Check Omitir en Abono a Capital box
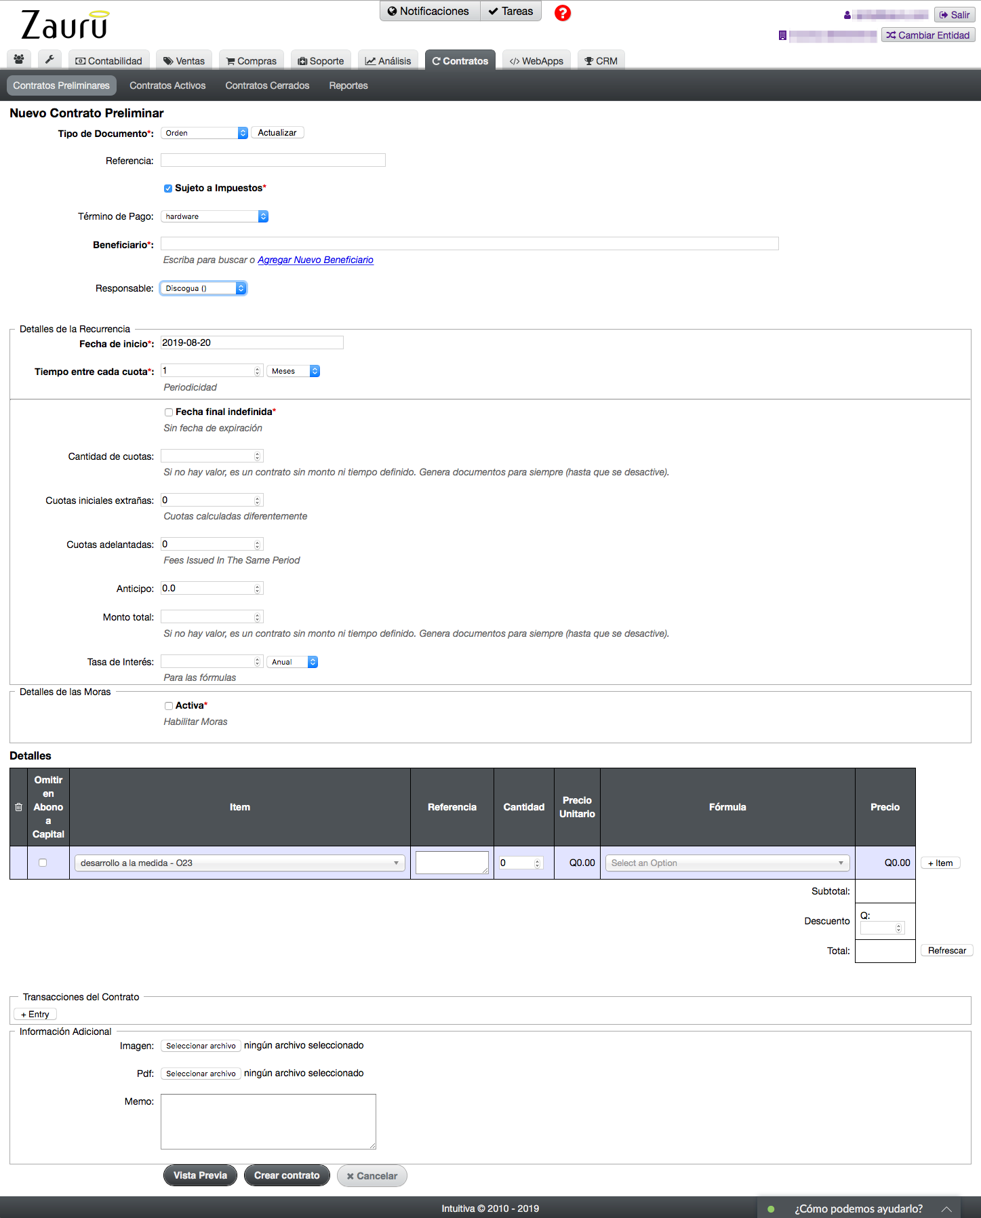 [x=43, y=863]
